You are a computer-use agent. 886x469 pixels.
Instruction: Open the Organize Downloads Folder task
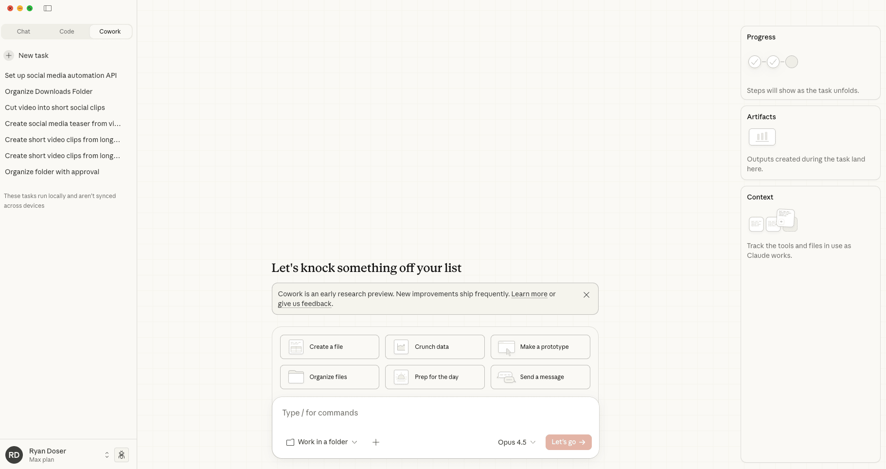pyautogui.click(x=49, y=91)
